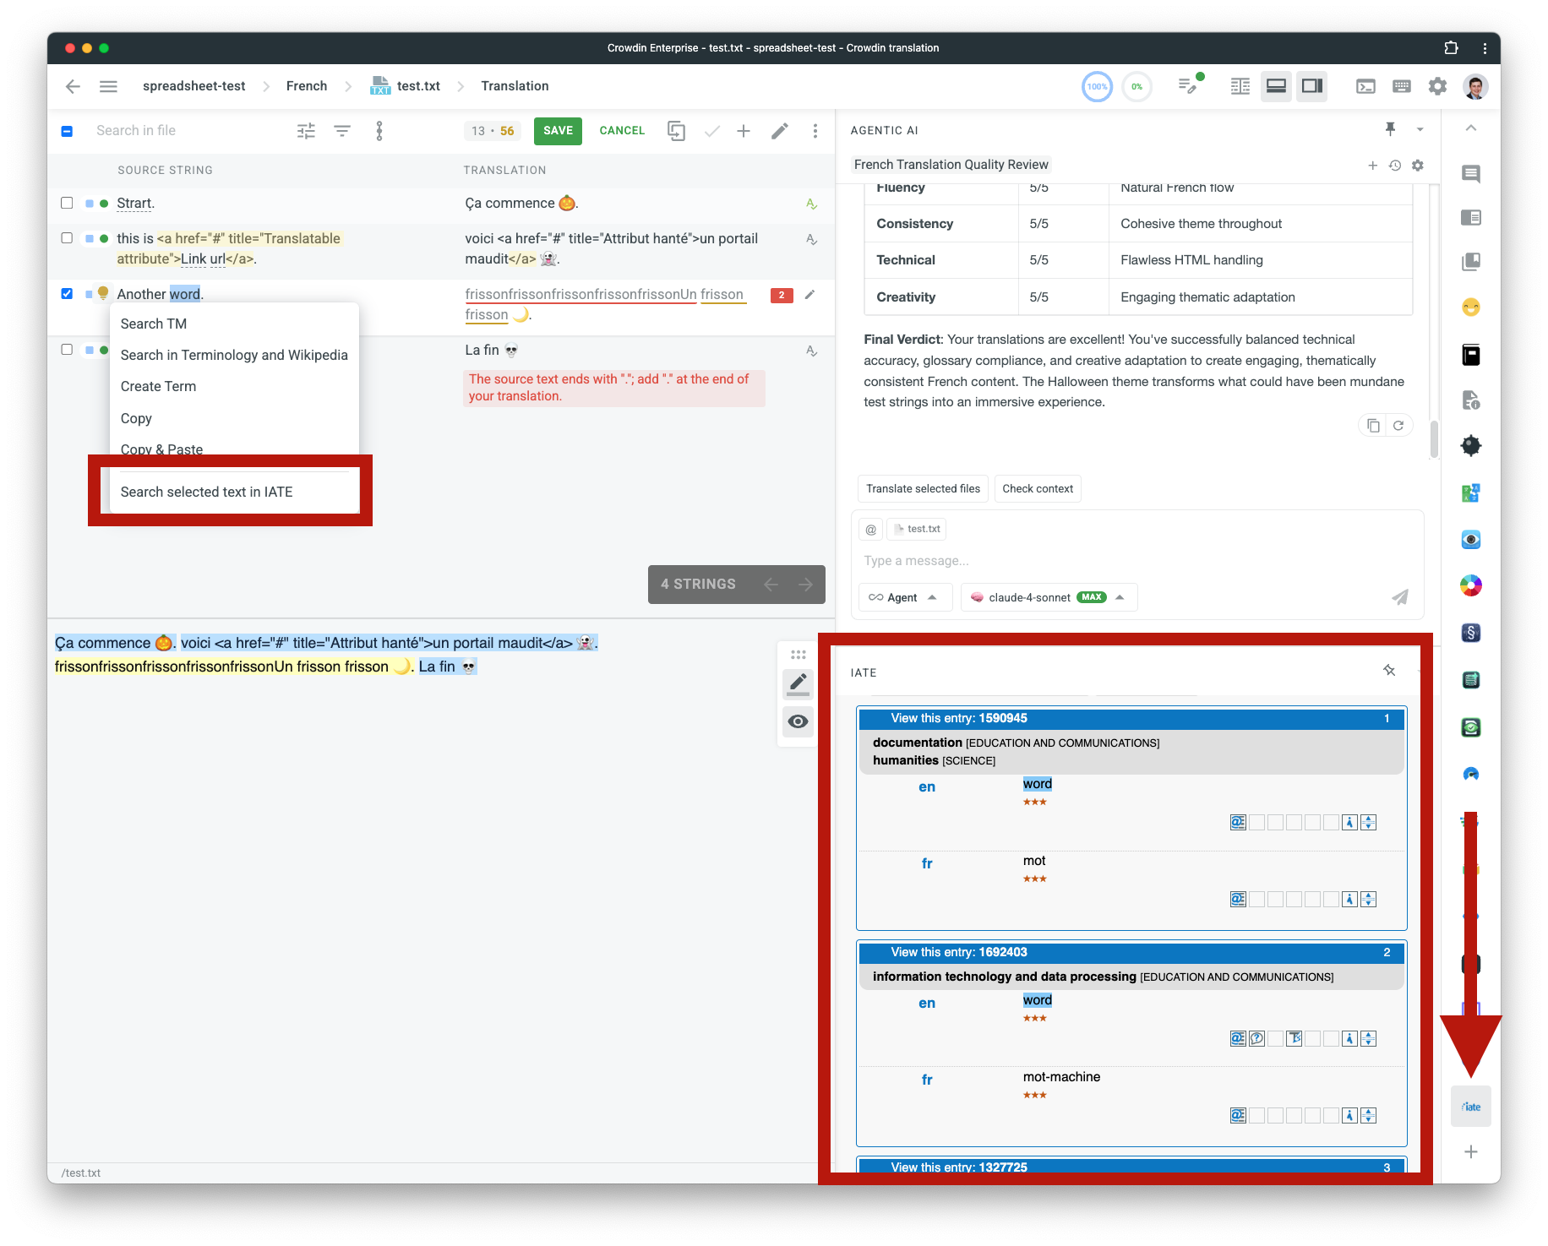Open the Comments panel icon
1548x1246 pixels.
(1471, 174)
